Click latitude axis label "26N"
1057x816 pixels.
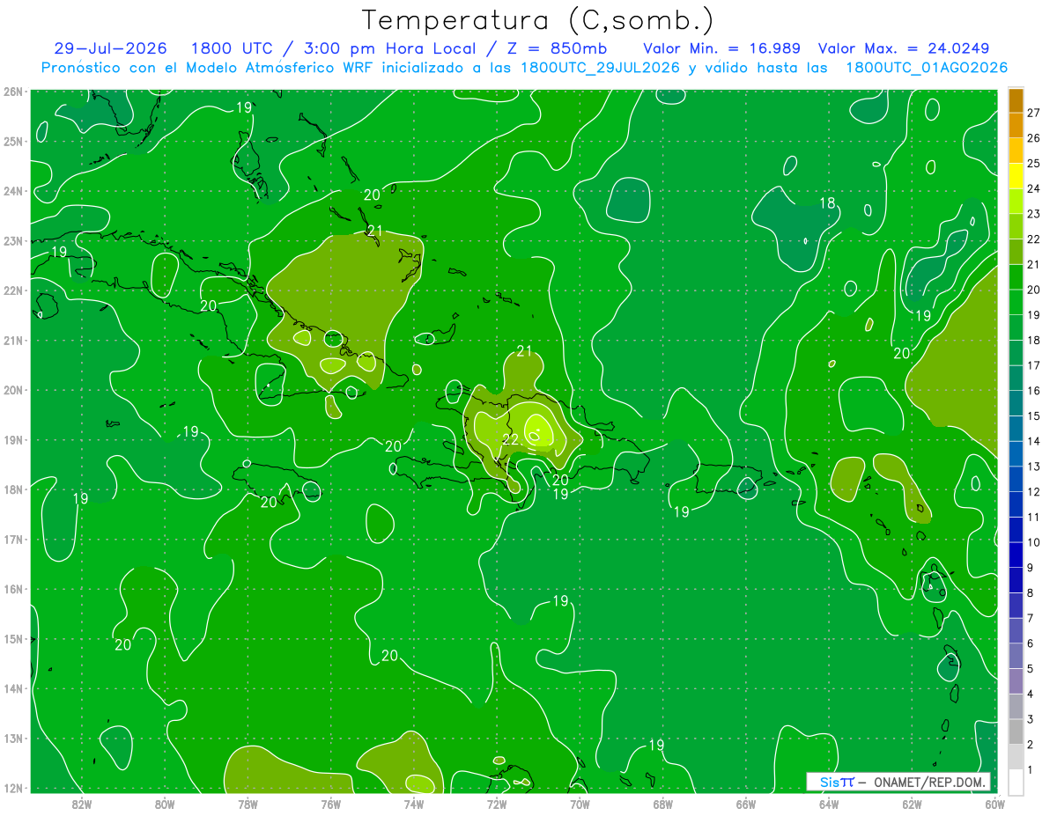(x=12, y=92)
